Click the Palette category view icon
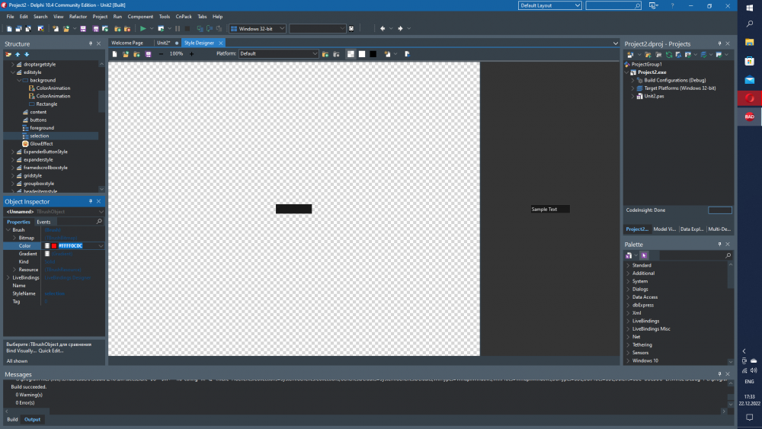The image size is (762, 429). point(629,255)
